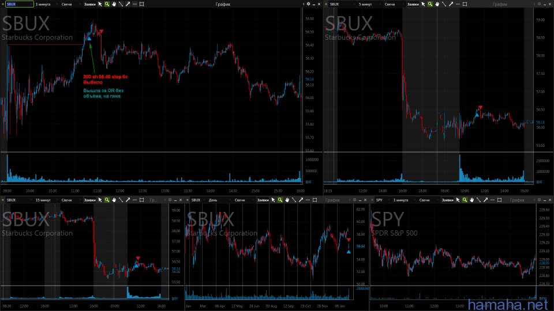This screenshot has width=554, height=311.
Task: Open settings gear of 1-minute SBUX chart
Action: tap(308, 4)
